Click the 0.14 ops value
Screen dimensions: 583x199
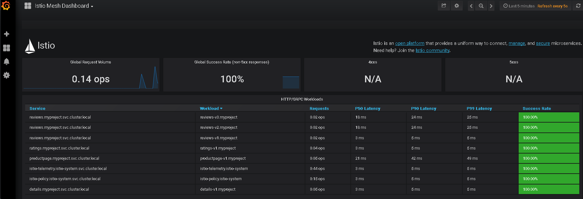[x=91, y=79]
